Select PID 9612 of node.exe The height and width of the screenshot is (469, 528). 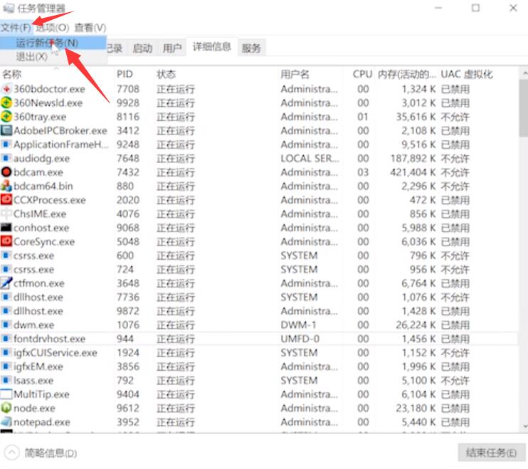click(128, 408)
